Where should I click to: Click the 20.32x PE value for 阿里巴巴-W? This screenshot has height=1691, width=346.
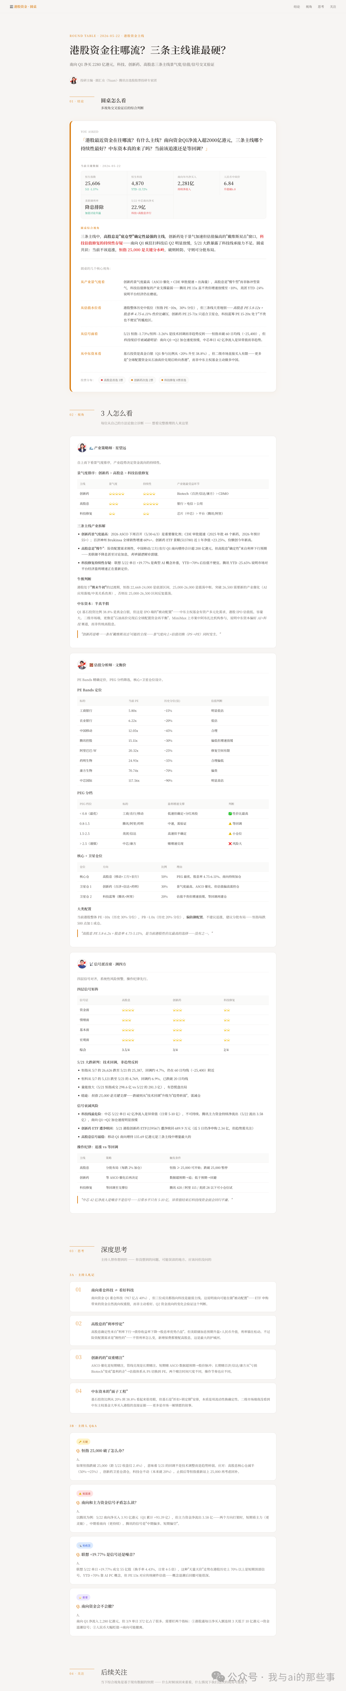pyautogui.click(x=133, y=750)
